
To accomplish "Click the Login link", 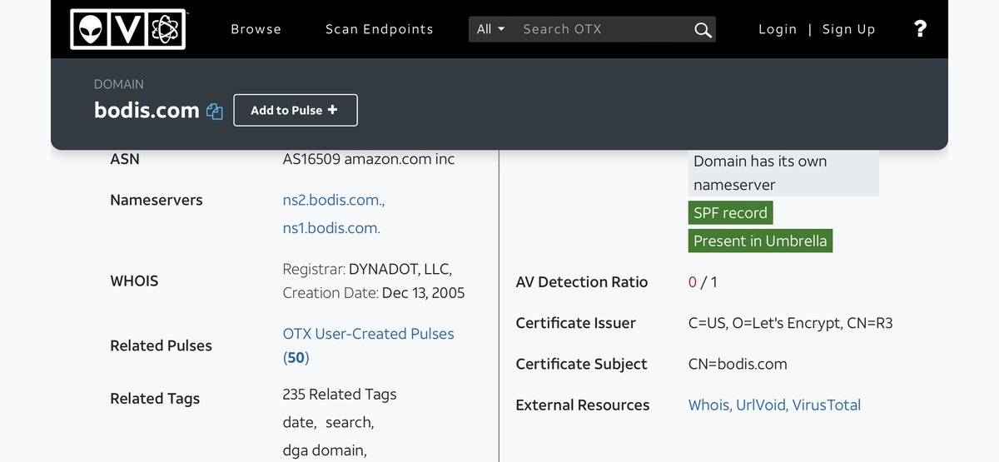I will pos(778,29).
